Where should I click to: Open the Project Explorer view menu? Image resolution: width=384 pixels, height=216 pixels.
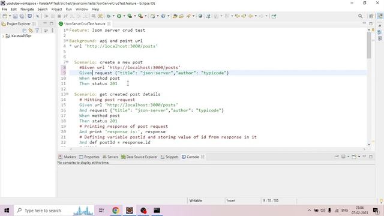coord(52,31)
